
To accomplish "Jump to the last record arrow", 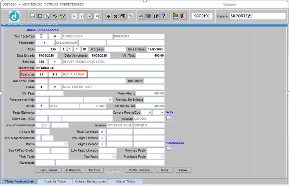I will [97, 16].
